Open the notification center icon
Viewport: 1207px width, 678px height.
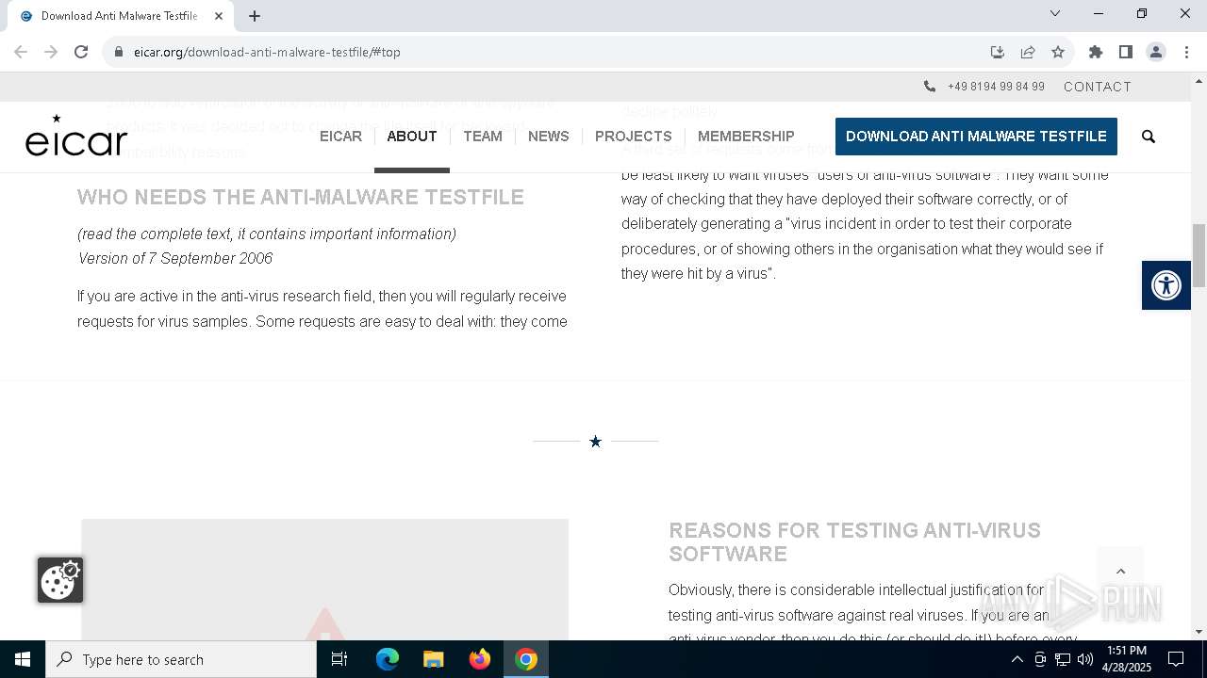[x=1176, y=659]
